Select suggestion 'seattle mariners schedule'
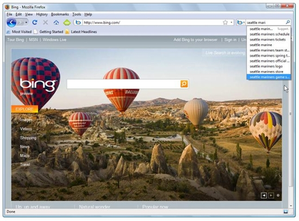This screenshot has width=299, height=221. [269, 34]
